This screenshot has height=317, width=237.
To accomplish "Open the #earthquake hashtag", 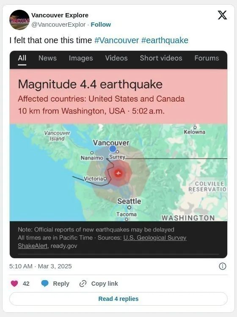I will pos(165,40).
